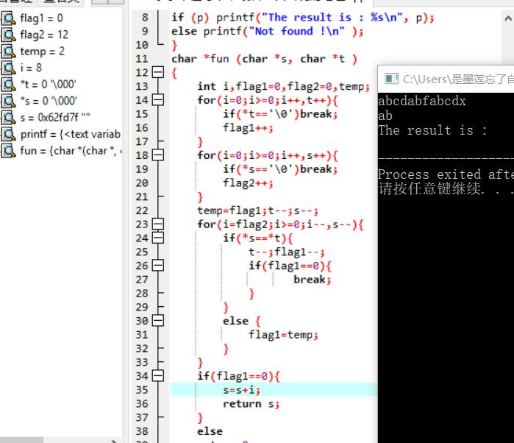514x443 pixels.
Task: Collapse the if block fold at line 24
Action: [158, 238]
